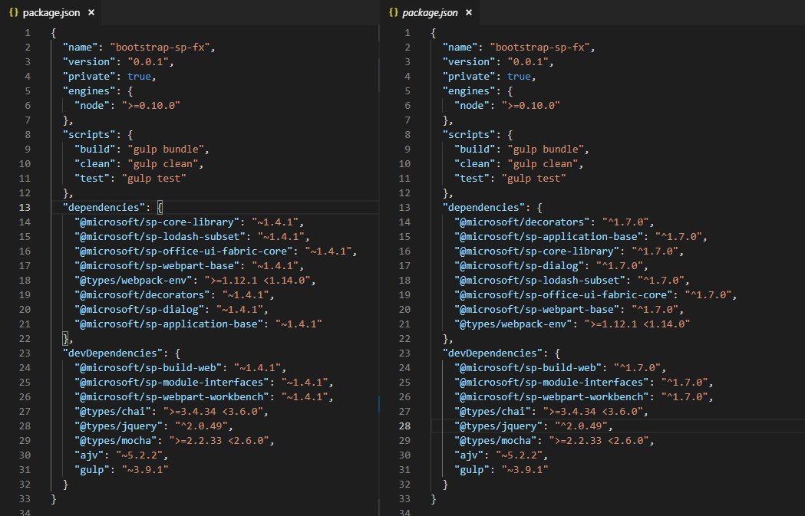Click the @types/jquery line in the right pane
The image size is (805, 516).
[533, 426]
